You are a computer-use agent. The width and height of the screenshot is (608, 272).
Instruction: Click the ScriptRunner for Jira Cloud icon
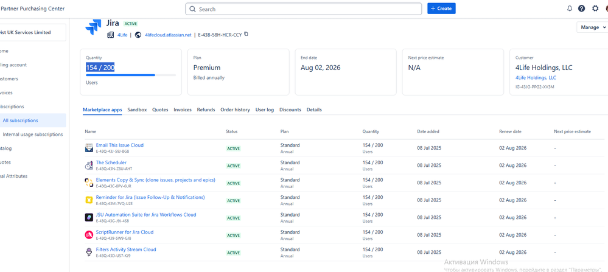tap(89, 235)
